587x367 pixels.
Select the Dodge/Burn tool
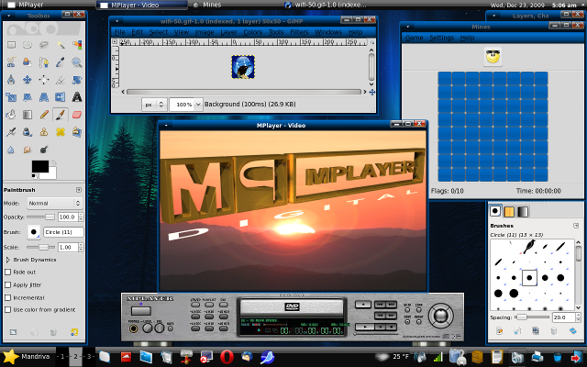pos(44,150)
